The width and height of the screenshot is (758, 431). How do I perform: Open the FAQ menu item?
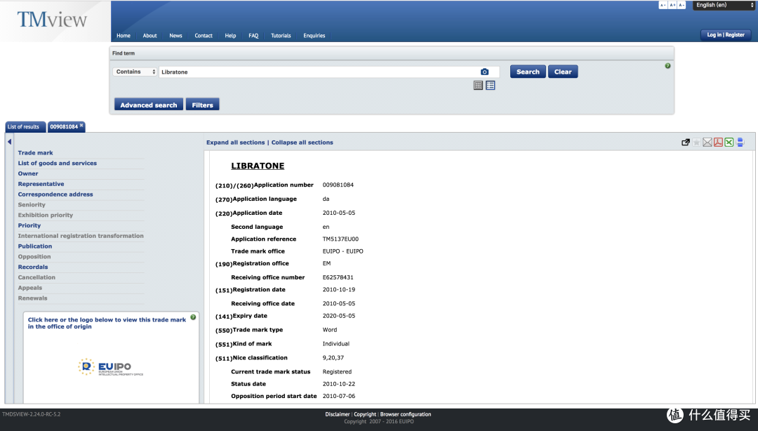point(253,35)
